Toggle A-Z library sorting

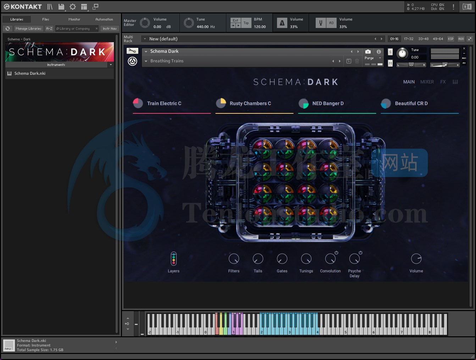[x=49, y=29]
